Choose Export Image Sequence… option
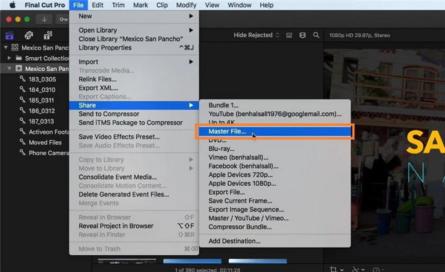 (x=275, y=210)
